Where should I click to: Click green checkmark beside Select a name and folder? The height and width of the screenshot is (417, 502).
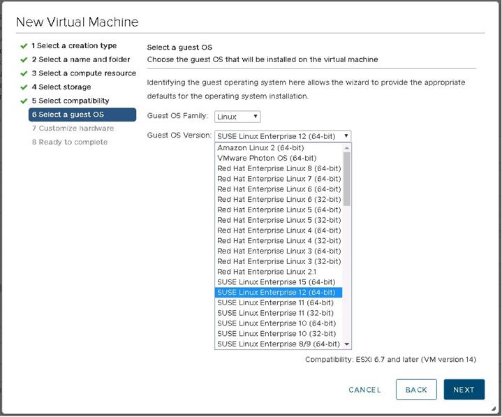coord(24,60)
